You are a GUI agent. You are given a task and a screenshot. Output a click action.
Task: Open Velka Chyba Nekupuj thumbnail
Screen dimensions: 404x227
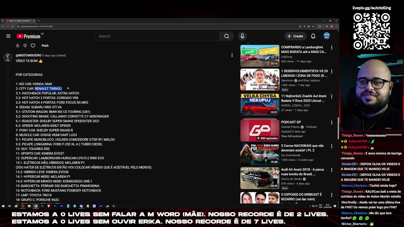coord(260,105)
